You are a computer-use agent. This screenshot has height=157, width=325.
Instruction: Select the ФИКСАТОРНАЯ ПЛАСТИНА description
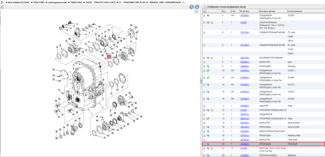point(272,131)
